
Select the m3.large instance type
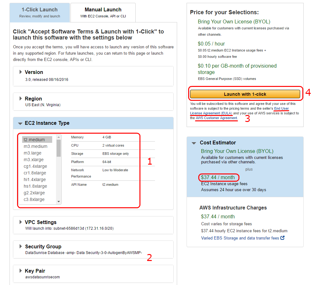click(33, 153)
